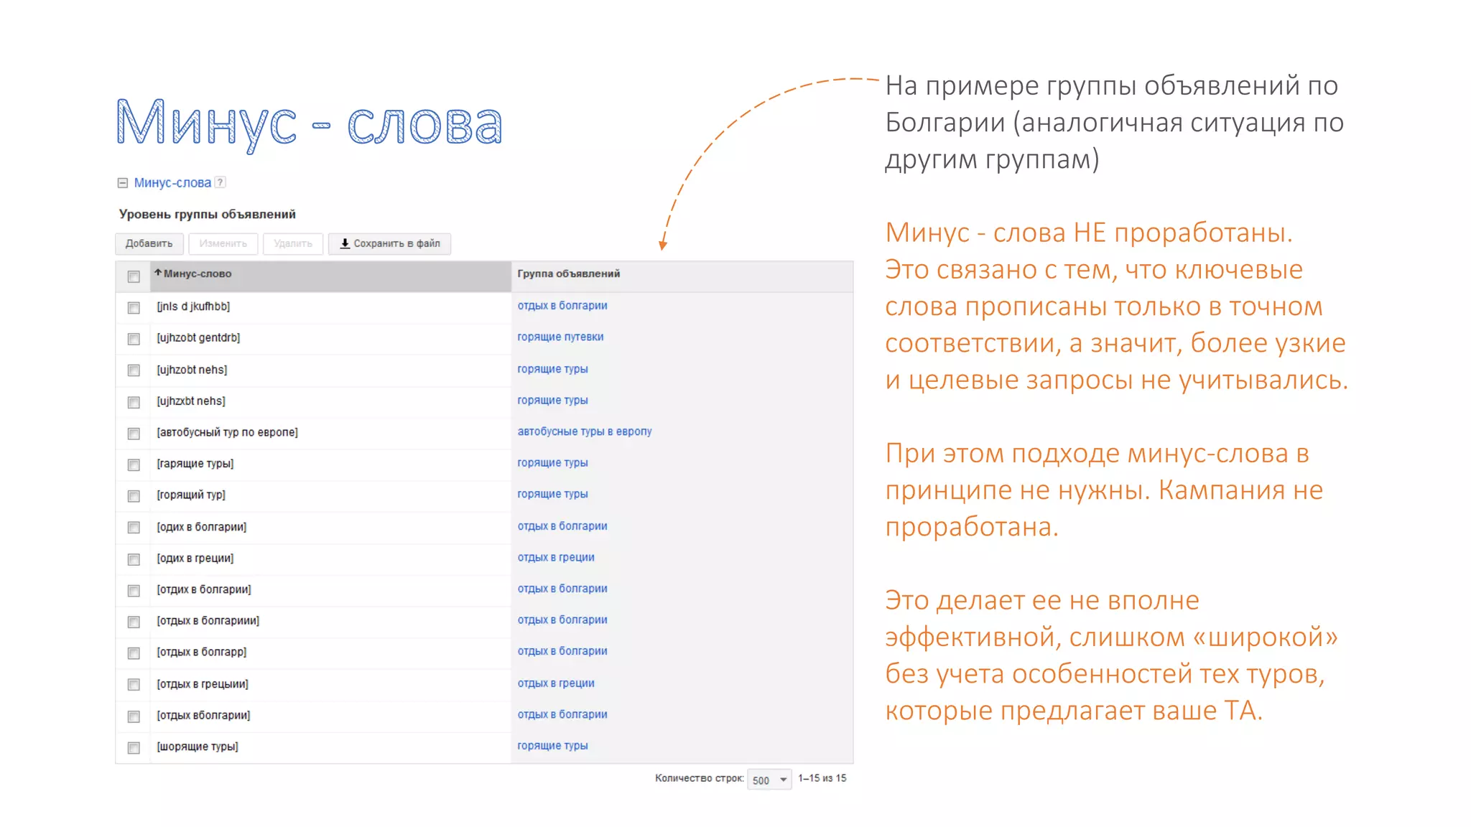
Task: Open отдых в болгарии link in [отдих в болгарии] row
Action: pyautogui.click(x=562, y=589)
